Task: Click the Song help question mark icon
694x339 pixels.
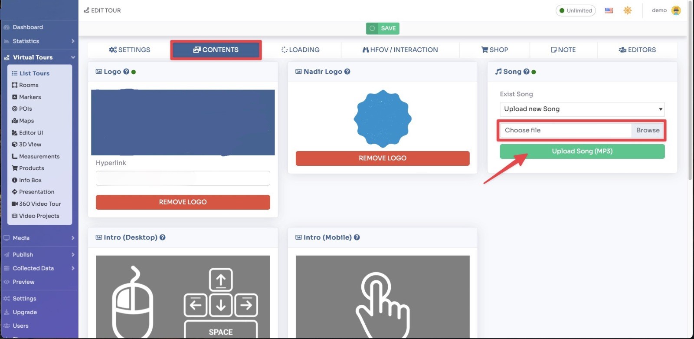Action: pos(526,72)
